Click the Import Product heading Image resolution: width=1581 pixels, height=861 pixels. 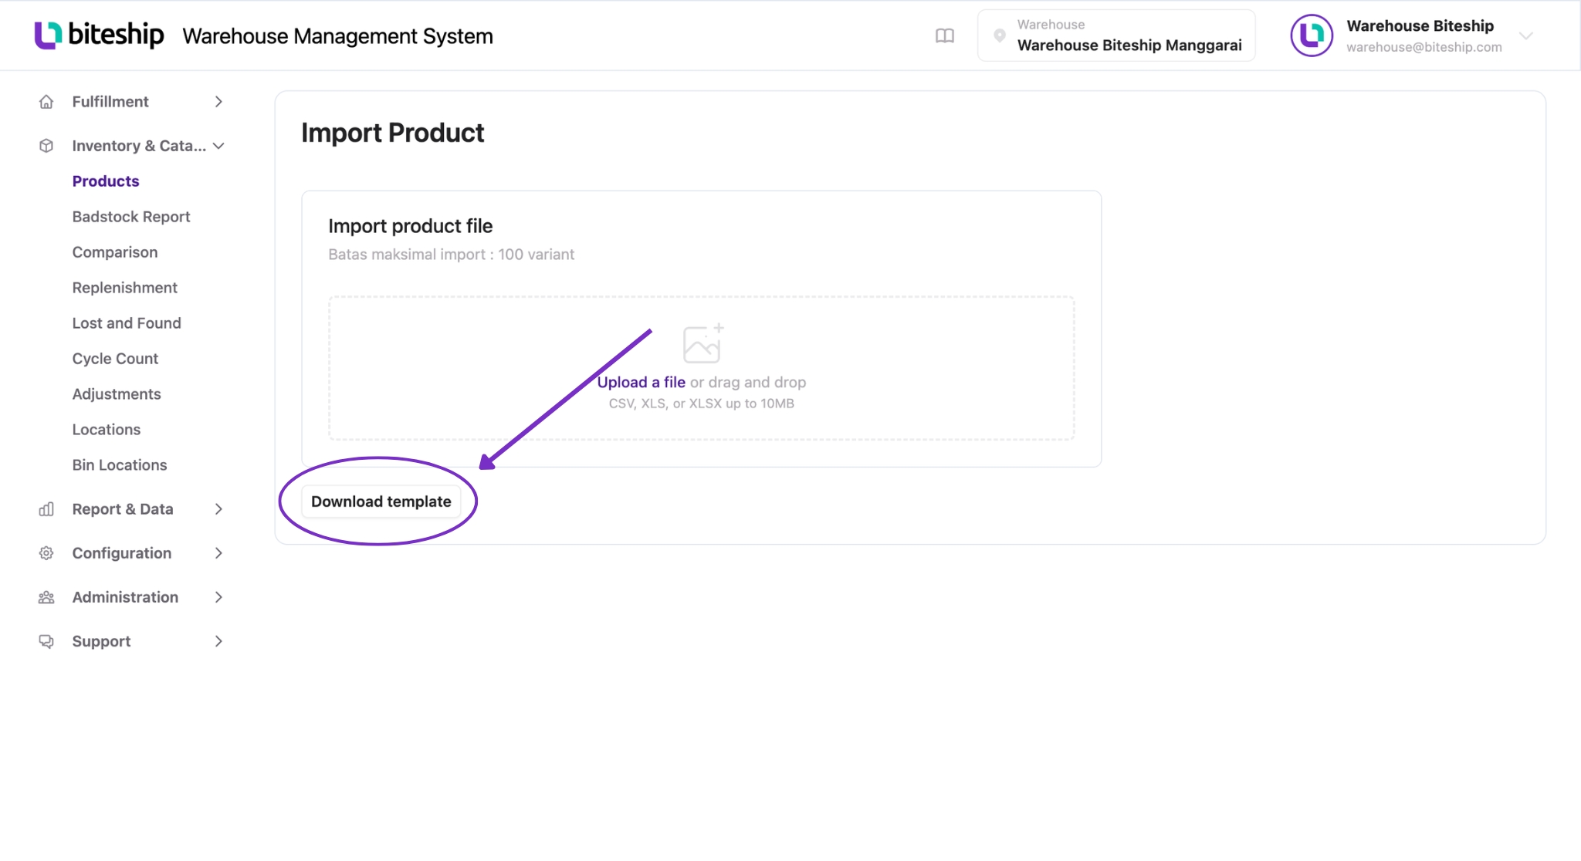pos(393,133)
